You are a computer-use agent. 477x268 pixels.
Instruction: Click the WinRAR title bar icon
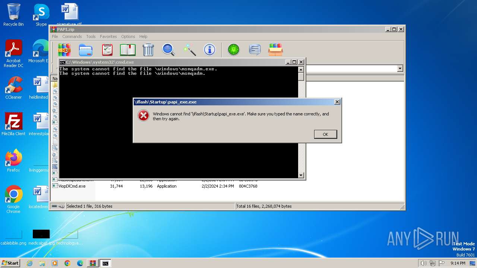pos(54,29)
